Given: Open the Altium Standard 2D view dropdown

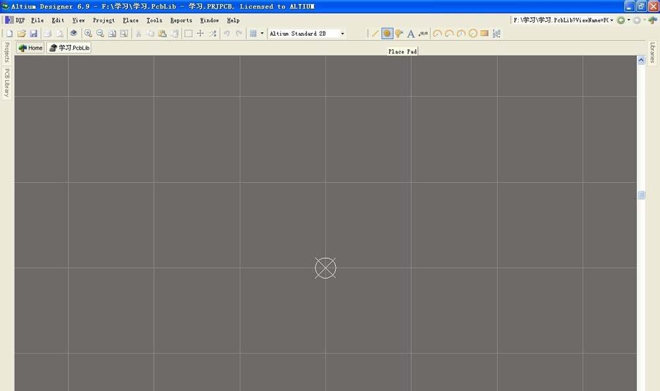Looking at the screenshot, I should 343,33.
